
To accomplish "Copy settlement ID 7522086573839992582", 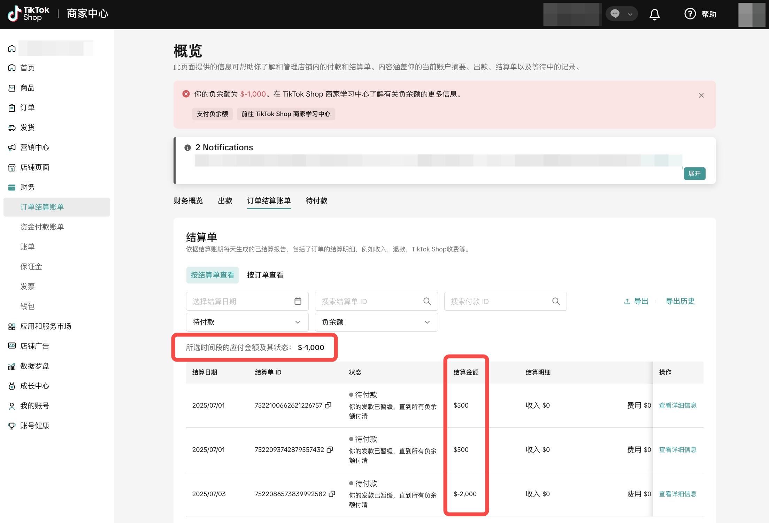I will coord(332,494).
